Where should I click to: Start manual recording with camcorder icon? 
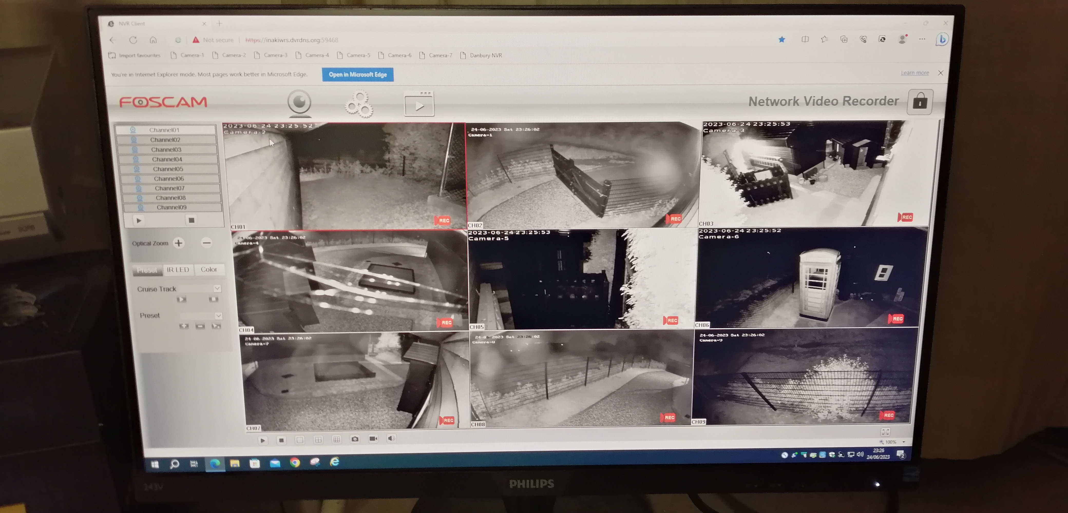373,438
